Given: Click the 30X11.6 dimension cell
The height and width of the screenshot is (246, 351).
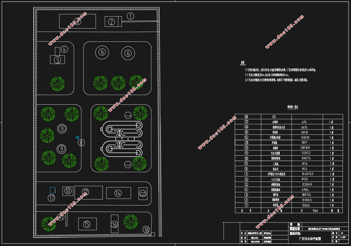Looking at the screenshot, I should 307,195.
